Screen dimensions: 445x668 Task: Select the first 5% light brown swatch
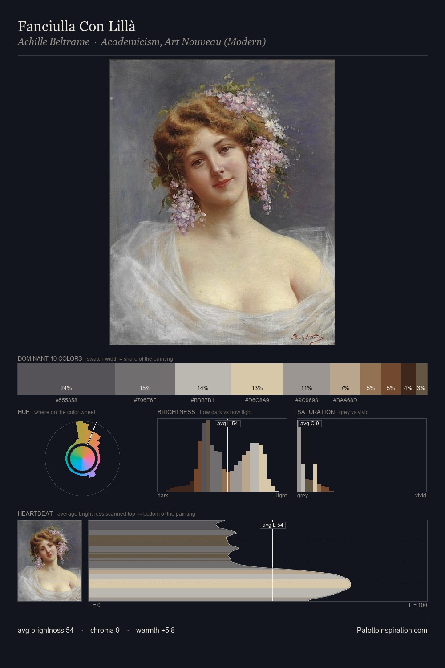(371, 379)
